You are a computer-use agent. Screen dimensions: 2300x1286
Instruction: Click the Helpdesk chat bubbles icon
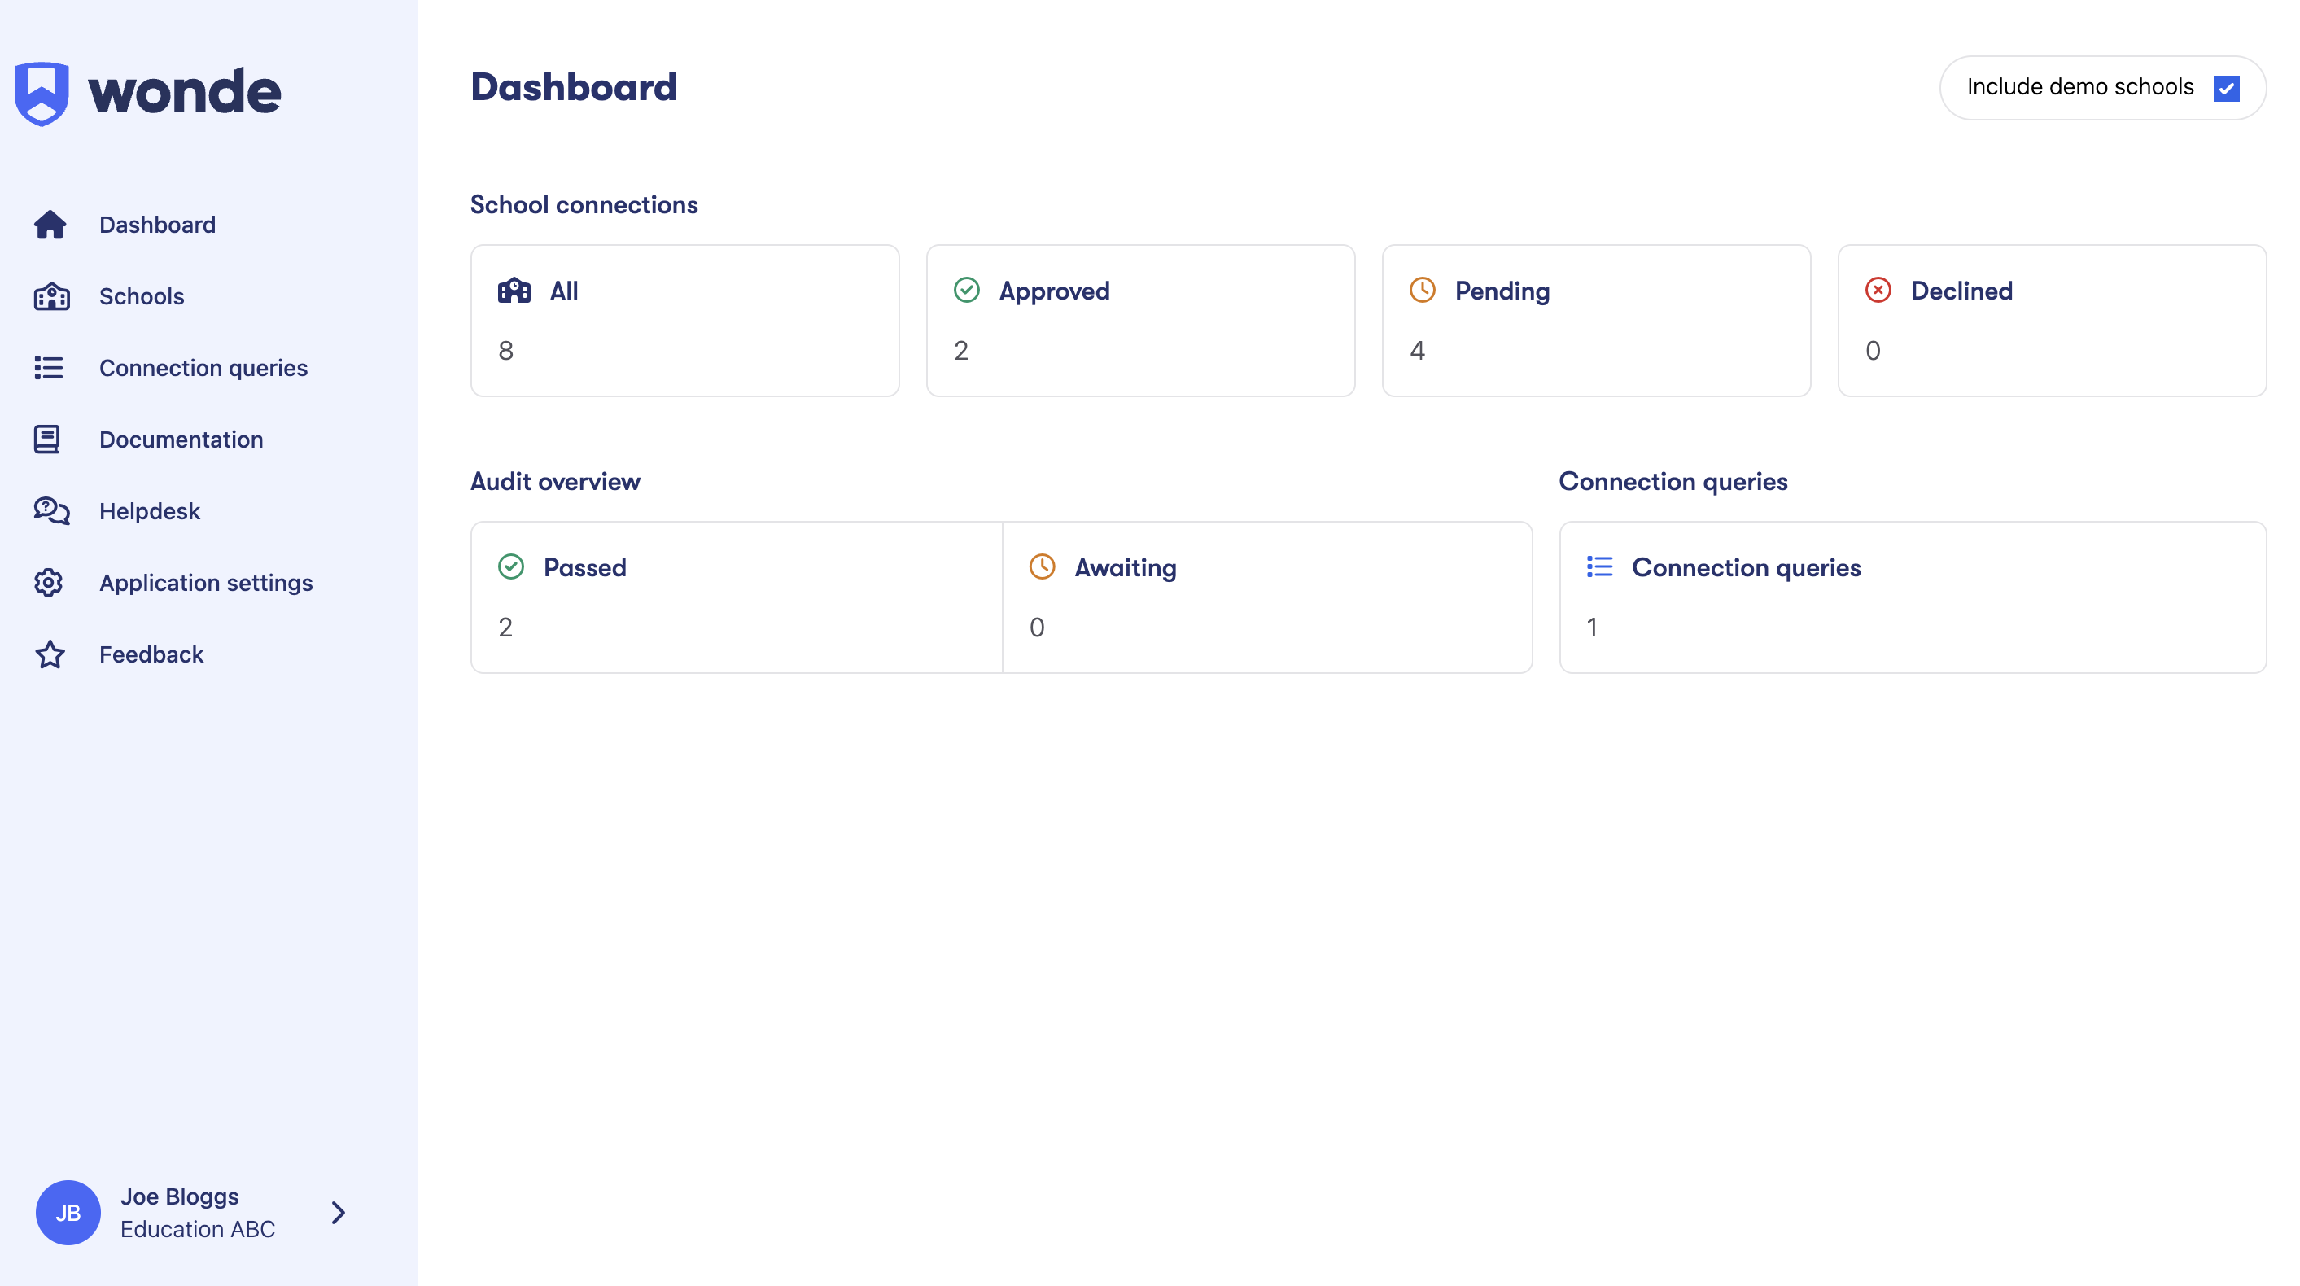(51, 511)
